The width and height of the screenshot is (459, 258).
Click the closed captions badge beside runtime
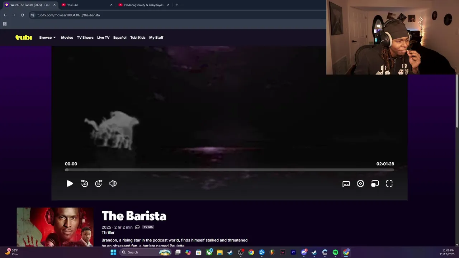137,227
